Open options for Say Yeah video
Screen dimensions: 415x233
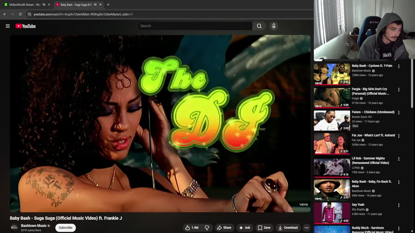click(399, 205)
